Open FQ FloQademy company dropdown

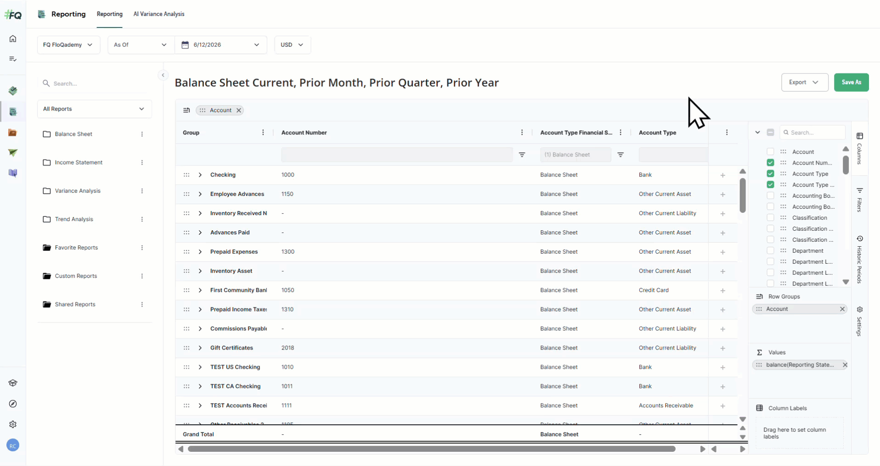[68, 45]
